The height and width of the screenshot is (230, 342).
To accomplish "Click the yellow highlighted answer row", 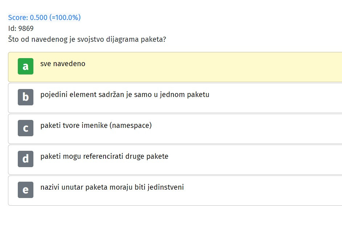I will [175, 67].
